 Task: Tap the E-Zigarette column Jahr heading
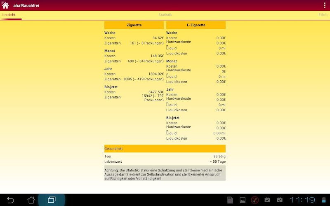(x=170, y=89)
